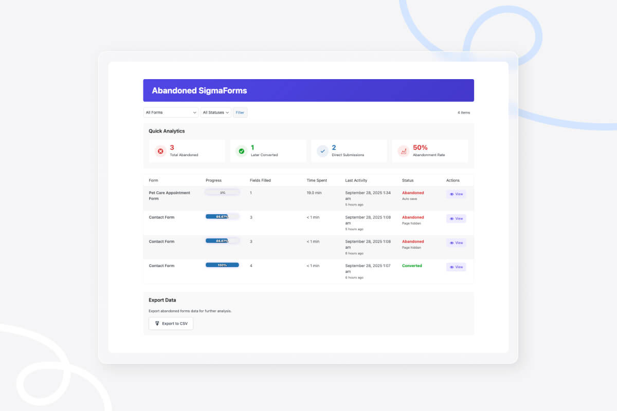Select the Pet Care Appointment Form name

(169, 196)
